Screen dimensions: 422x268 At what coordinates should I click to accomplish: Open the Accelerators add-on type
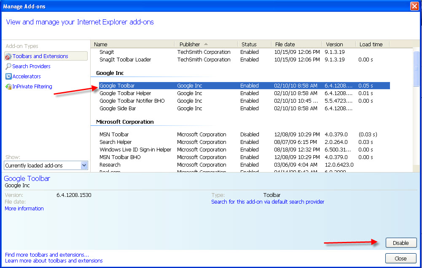[x=27, y=77]
